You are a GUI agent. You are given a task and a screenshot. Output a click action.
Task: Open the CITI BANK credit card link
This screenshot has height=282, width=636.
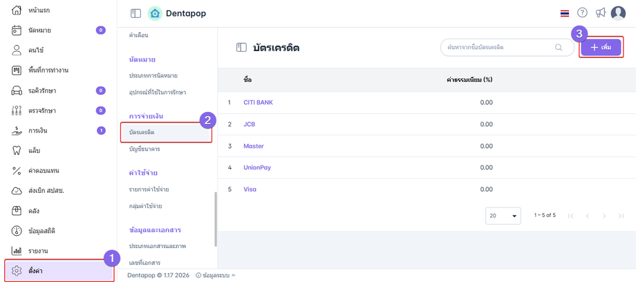(x=258, y=102)
